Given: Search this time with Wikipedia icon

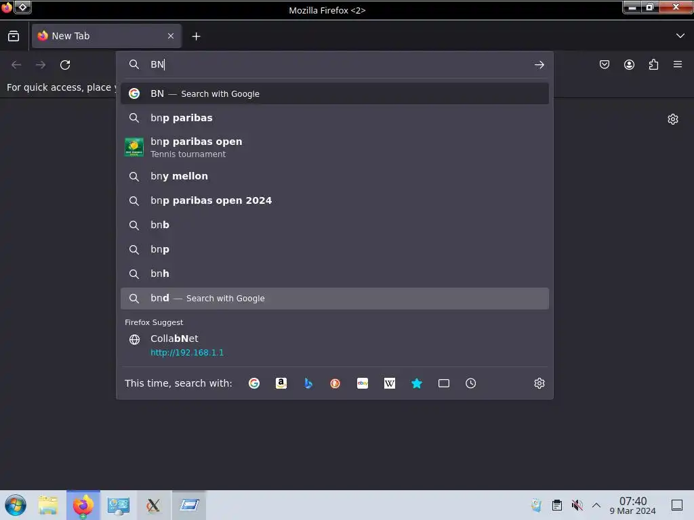Looking at the screenshot, I should tap(390, 383).
